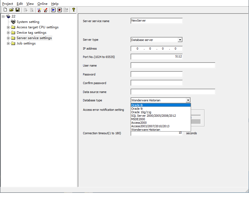Click the Server service name field
Image resolution: width=249 pixels, height=200 pixels.
tap(156, 21)
